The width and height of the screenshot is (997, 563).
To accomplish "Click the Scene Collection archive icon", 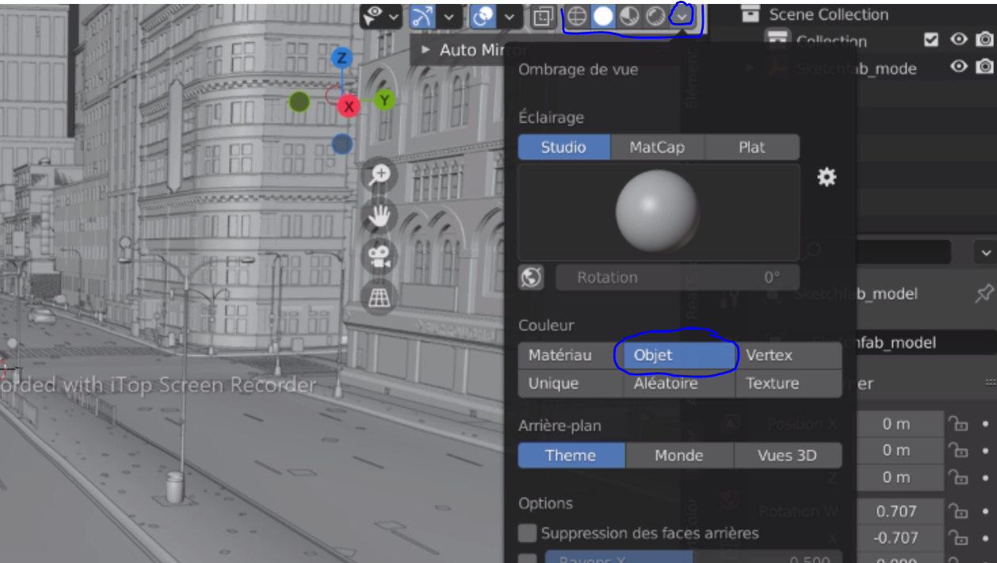I will [750, 13].
